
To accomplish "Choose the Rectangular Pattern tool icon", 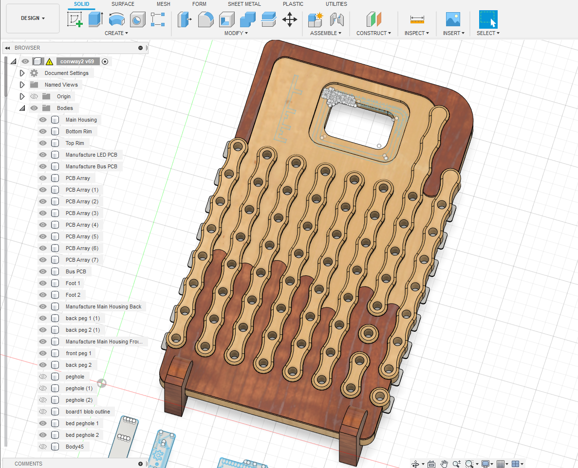I will pyautogui.click(x=158, y=19).
